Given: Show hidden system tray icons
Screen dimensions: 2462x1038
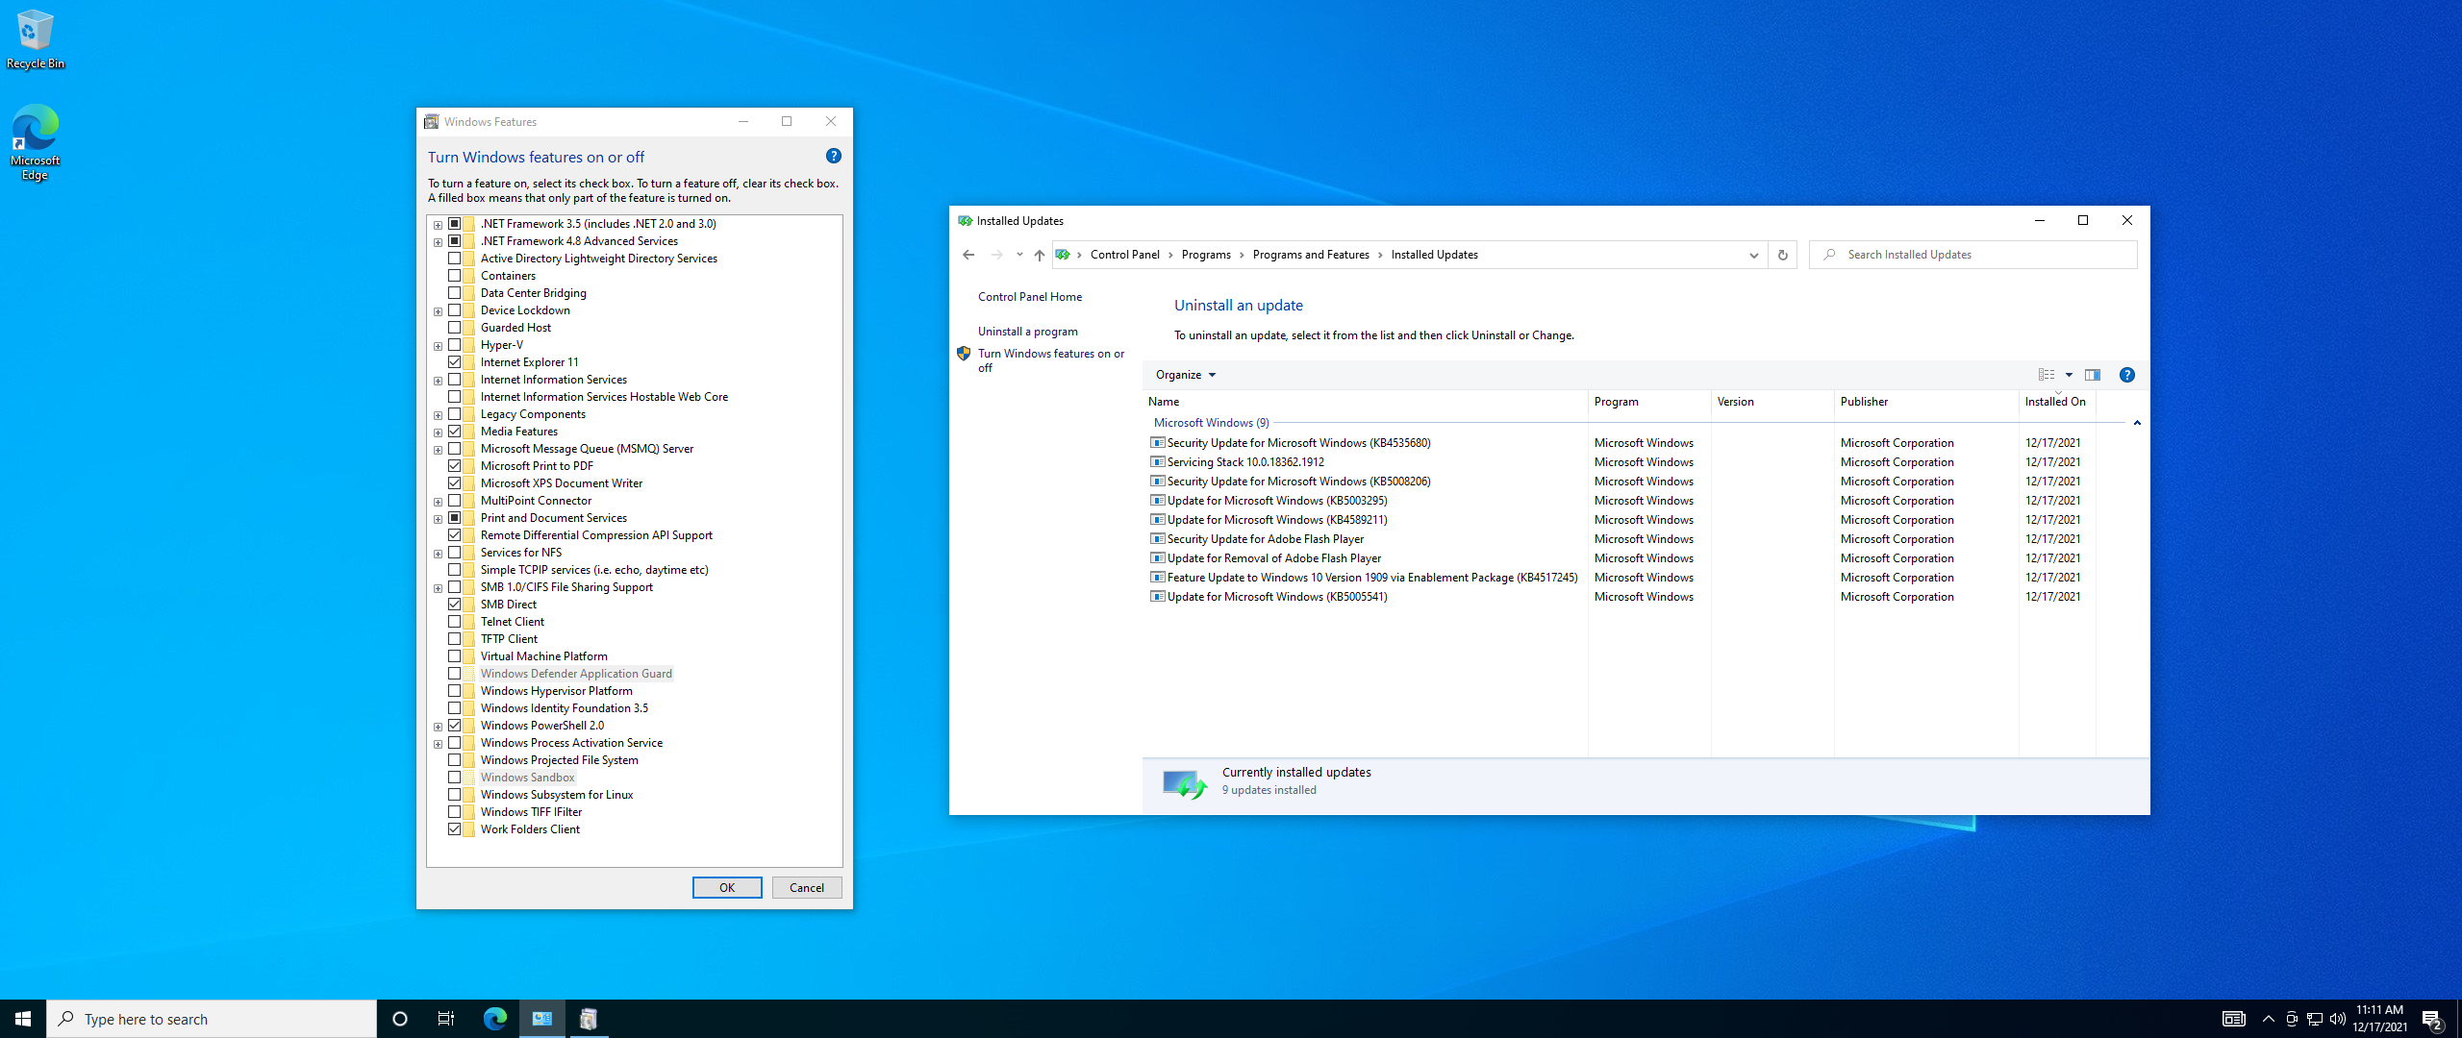Looking at the screenshot, I should tap(2269, 1019).
